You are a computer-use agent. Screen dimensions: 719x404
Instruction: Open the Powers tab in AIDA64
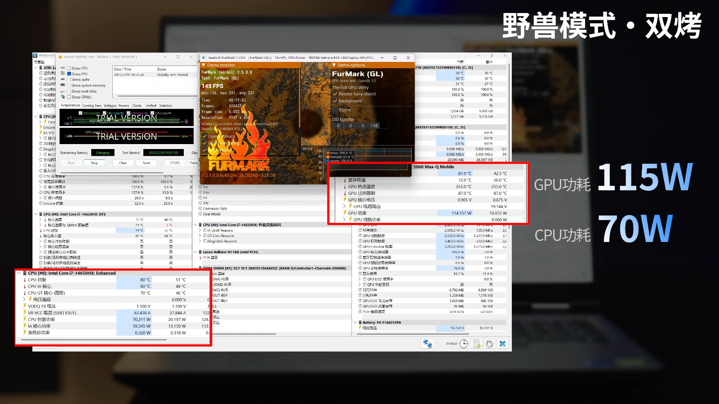point(124,105)
